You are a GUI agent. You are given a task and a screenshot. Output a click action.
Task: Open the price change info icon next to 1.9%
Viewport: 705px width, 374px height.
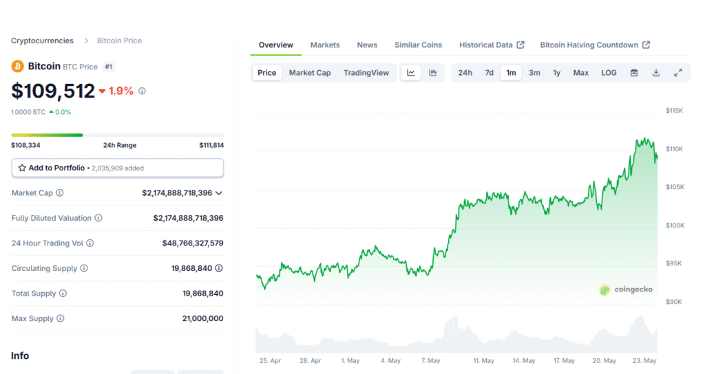coord(142,91)
